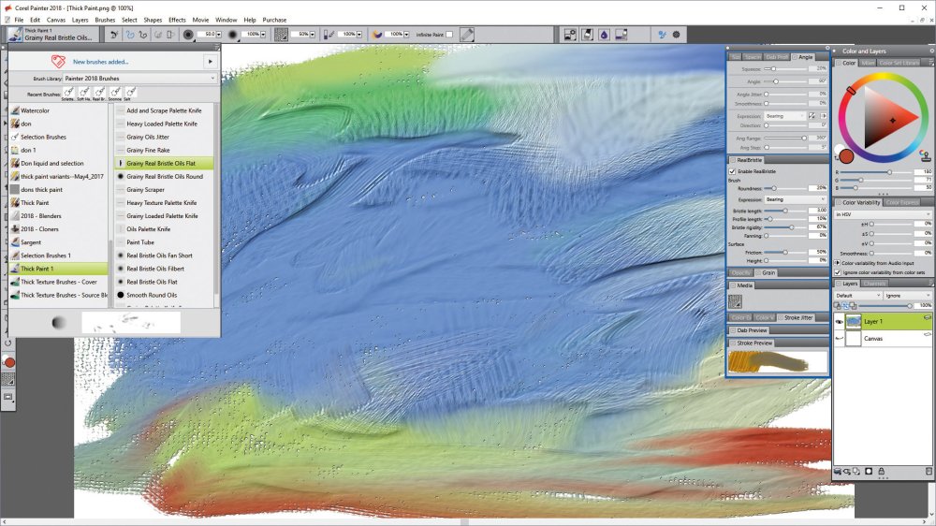Click the invert expression icon next to Bearing

[812, 116]
